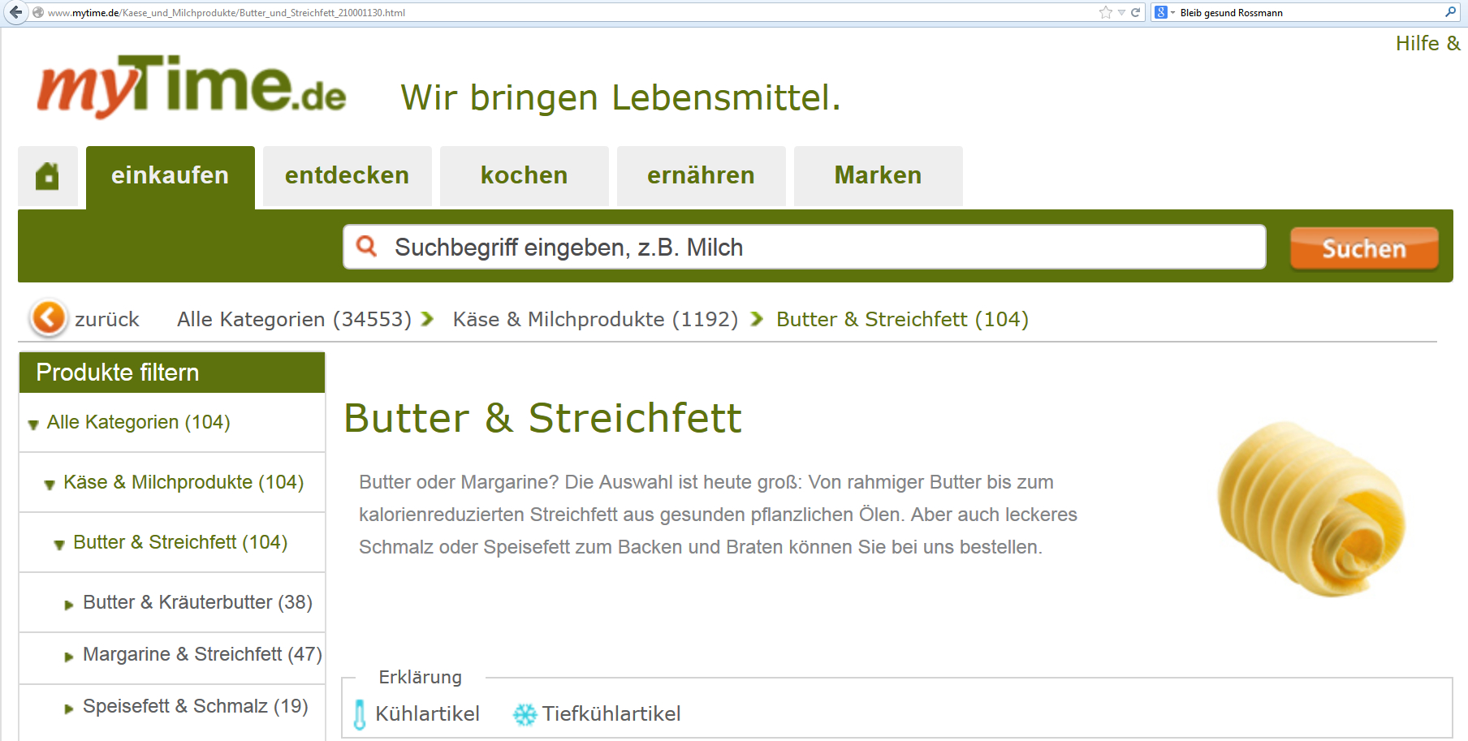Select Butter & Kräuterbutter (38) category
Screen dimensions: 1468x741
197,602
